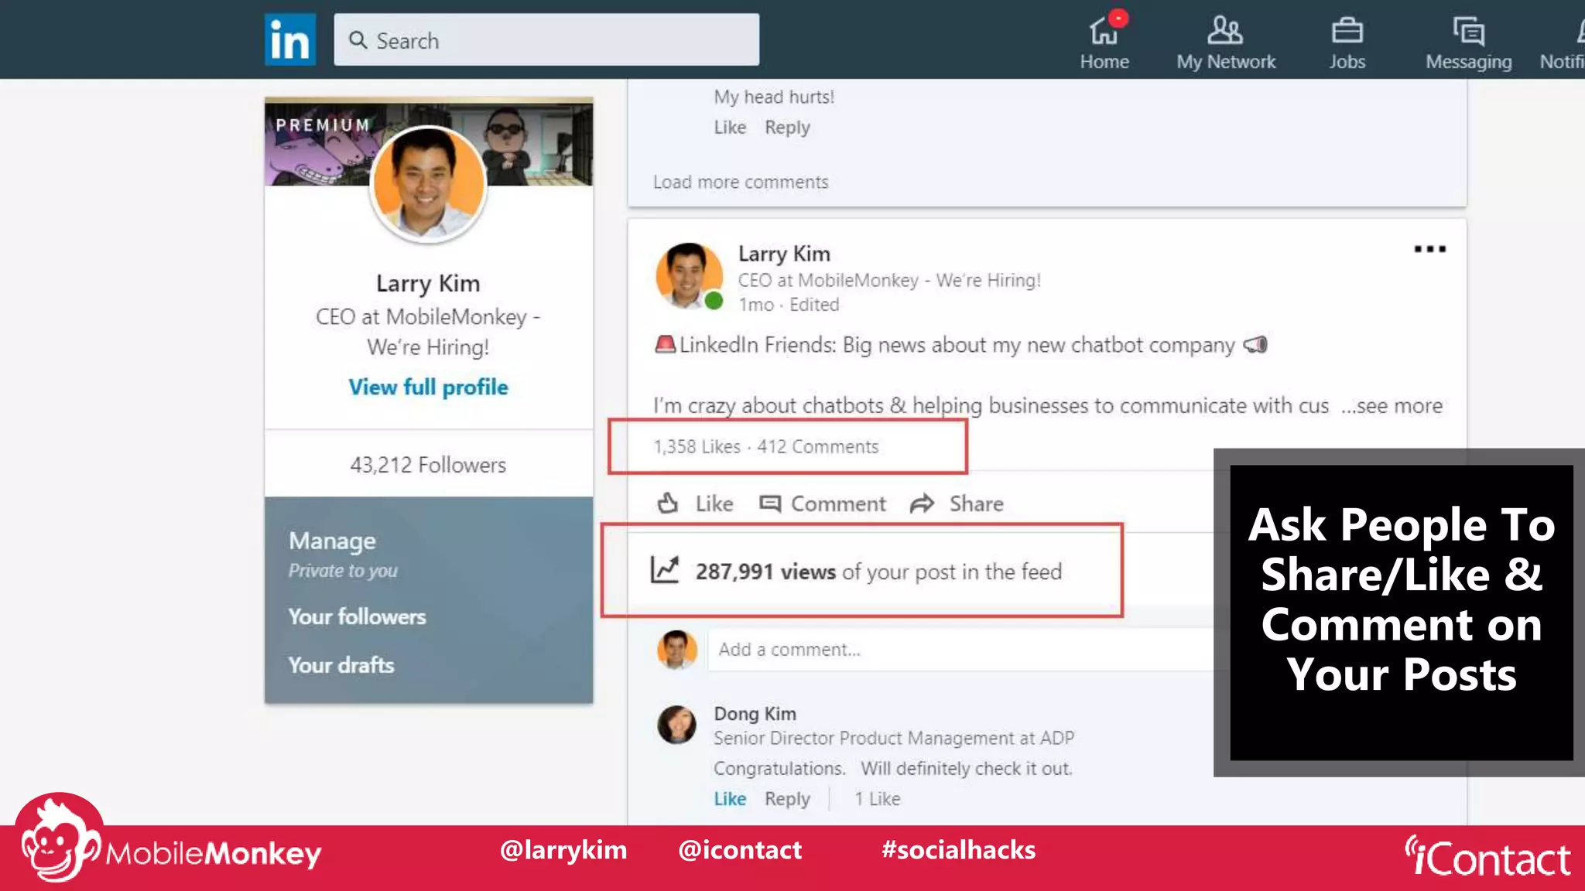Click the sidebar profile photo of Larry Kim
The image size is (1585, 891).
tap(428, 184)
